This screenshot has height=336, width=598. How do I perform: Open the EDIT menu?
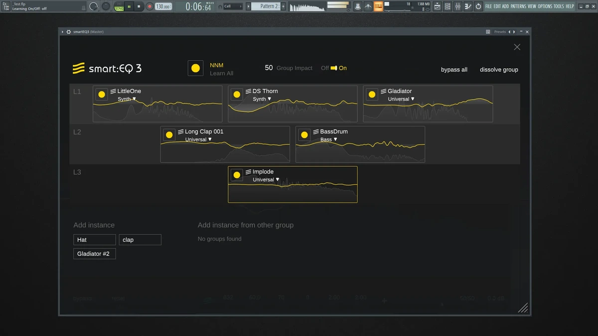pyautogui.click(x=497, y=6)
